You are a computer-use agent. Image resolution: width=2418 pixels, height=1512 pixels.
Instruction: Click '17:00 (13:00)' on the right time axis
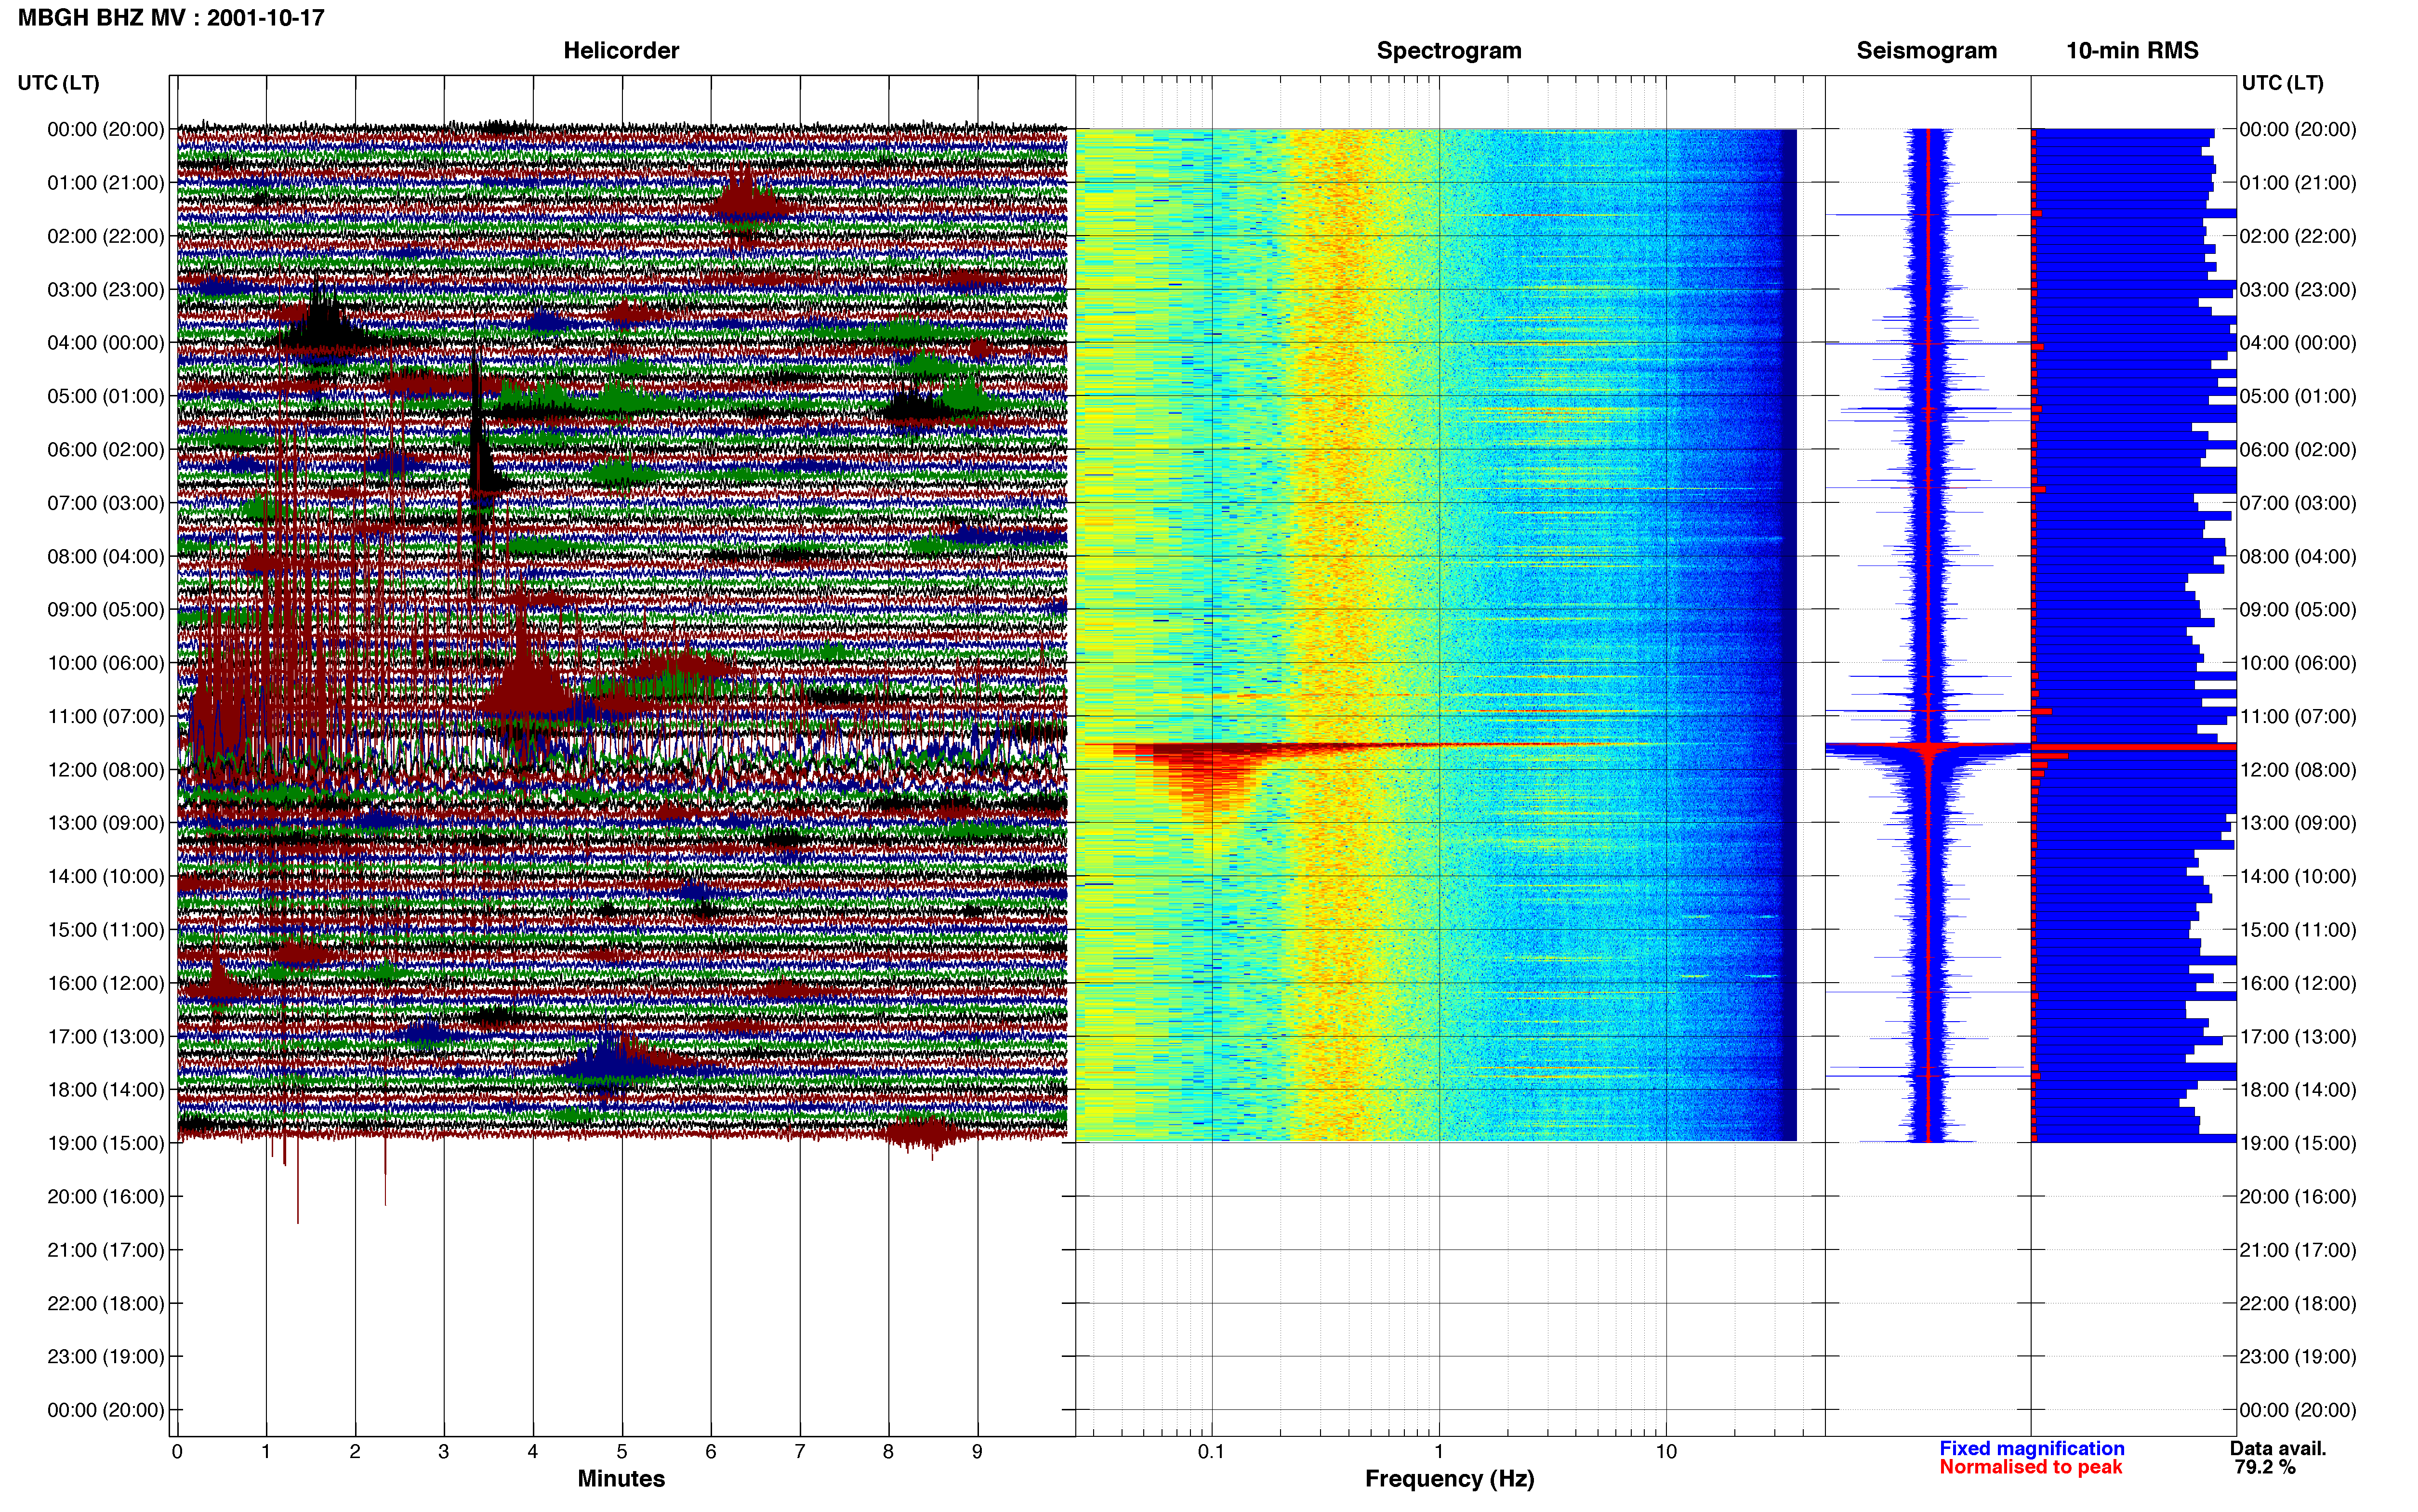pos(2298,1036)
